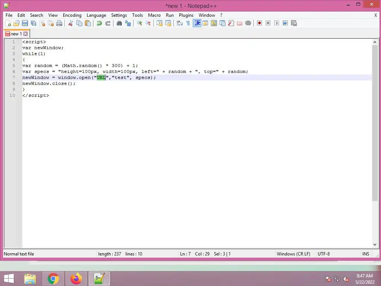Image resolution: width=381 pixels, height=286 pixels.
Task: Toggle INS insert mode in status bar
Action: pyautogui.click(x=366, y=254)
